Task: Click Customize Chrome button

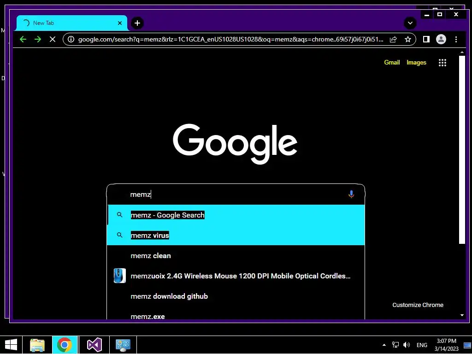Action: (x=418, y=305)
